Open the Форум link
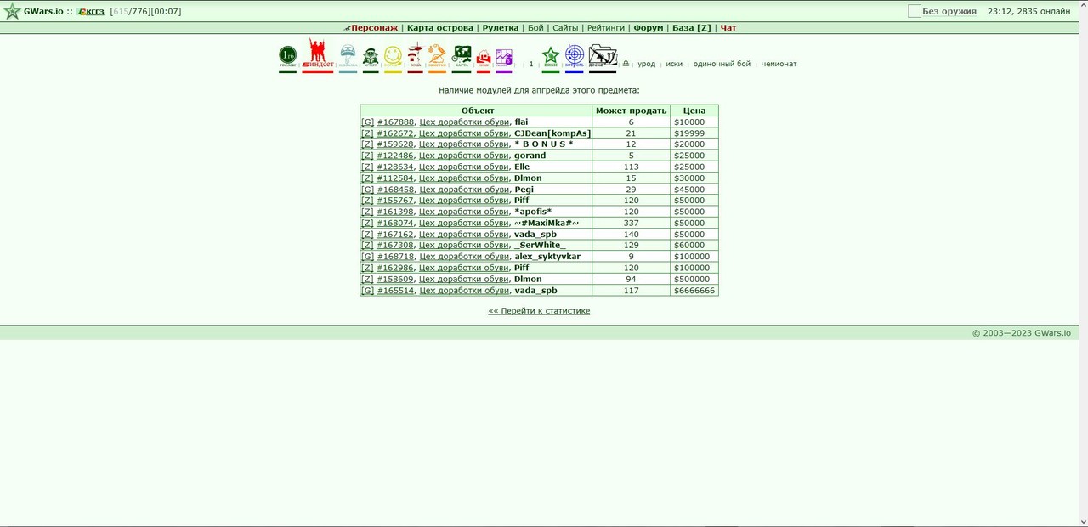 click(649, 28)
